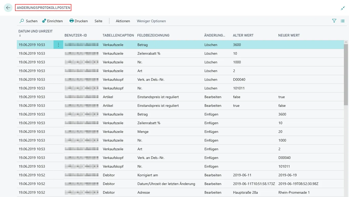Click Datum/Uhrzeit der letzten Änderung cell
This screenshot has width=349, height=197.
pos(166,184)
